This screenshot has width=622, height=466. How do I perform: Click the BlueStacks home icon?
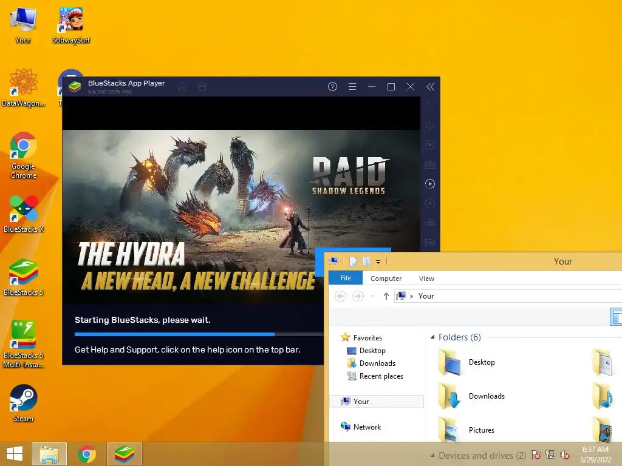tap(182, 87)
